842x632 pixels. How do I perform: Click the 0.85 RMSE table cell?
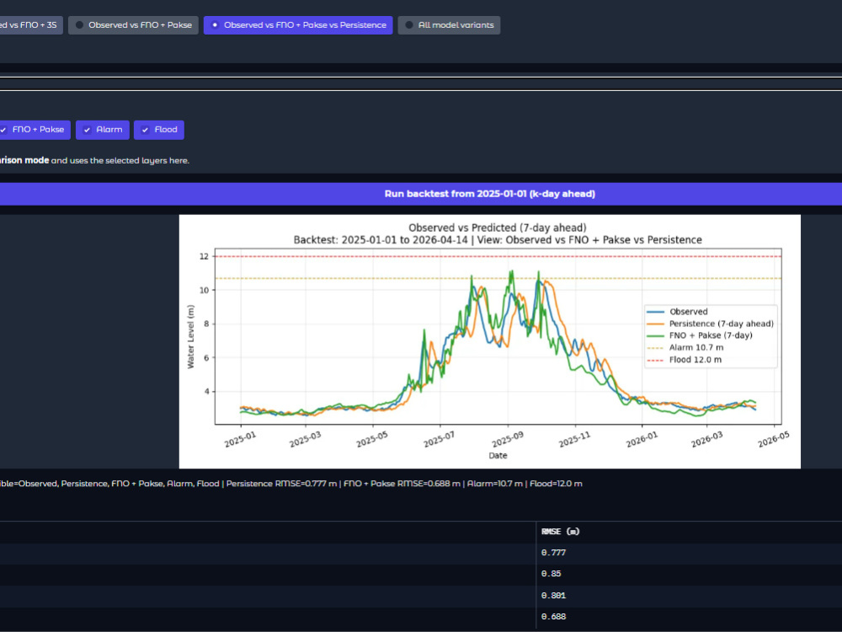click(551, 573)
